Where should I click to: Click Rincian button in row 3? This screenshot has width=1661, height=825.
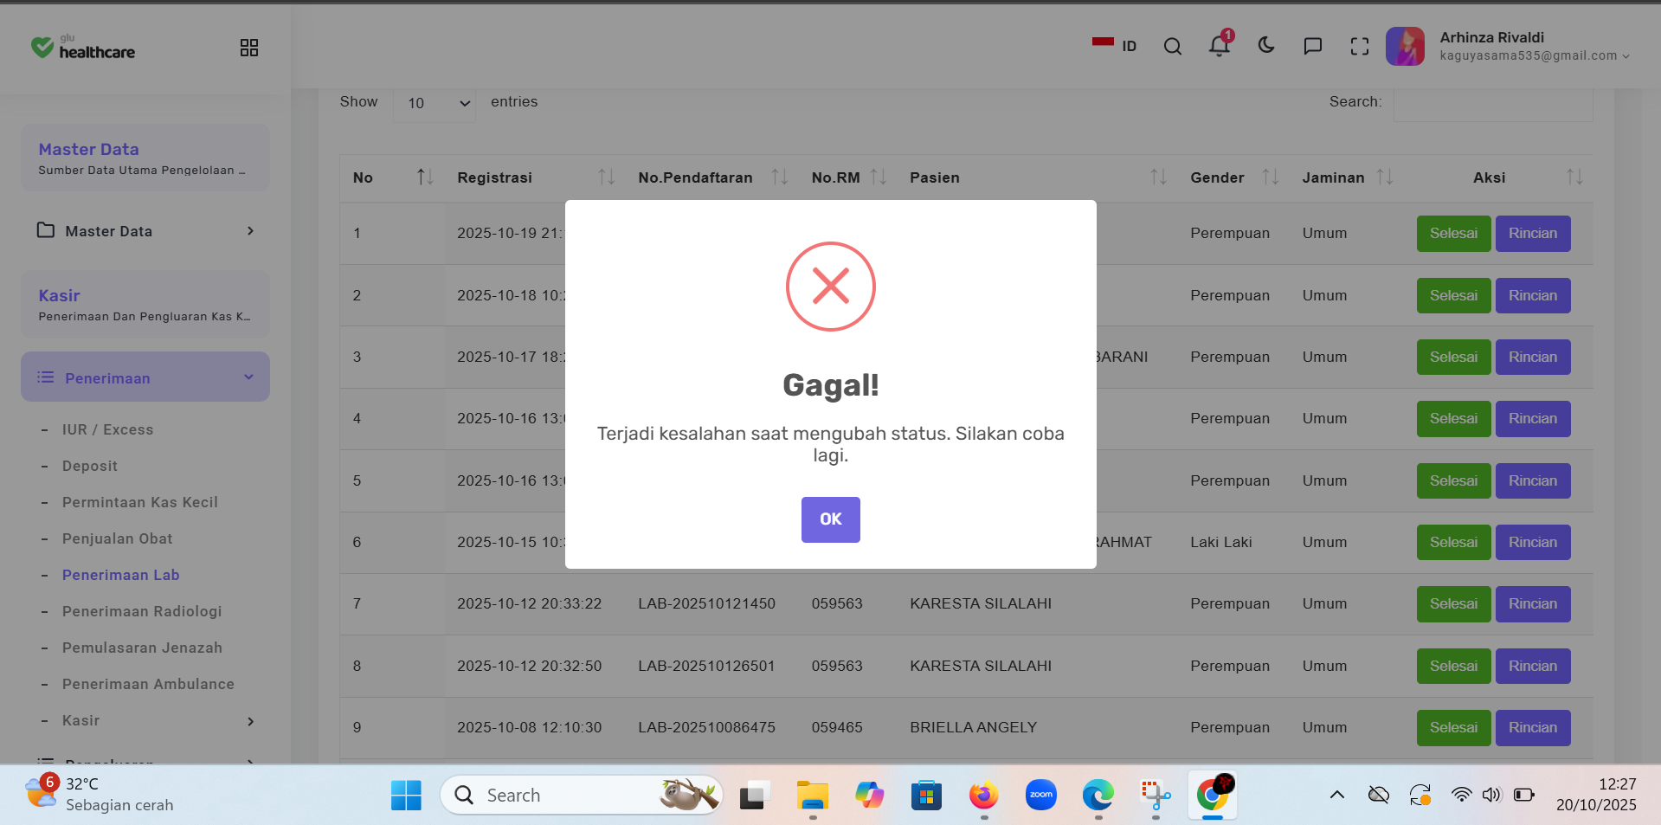click(1532, 358)
